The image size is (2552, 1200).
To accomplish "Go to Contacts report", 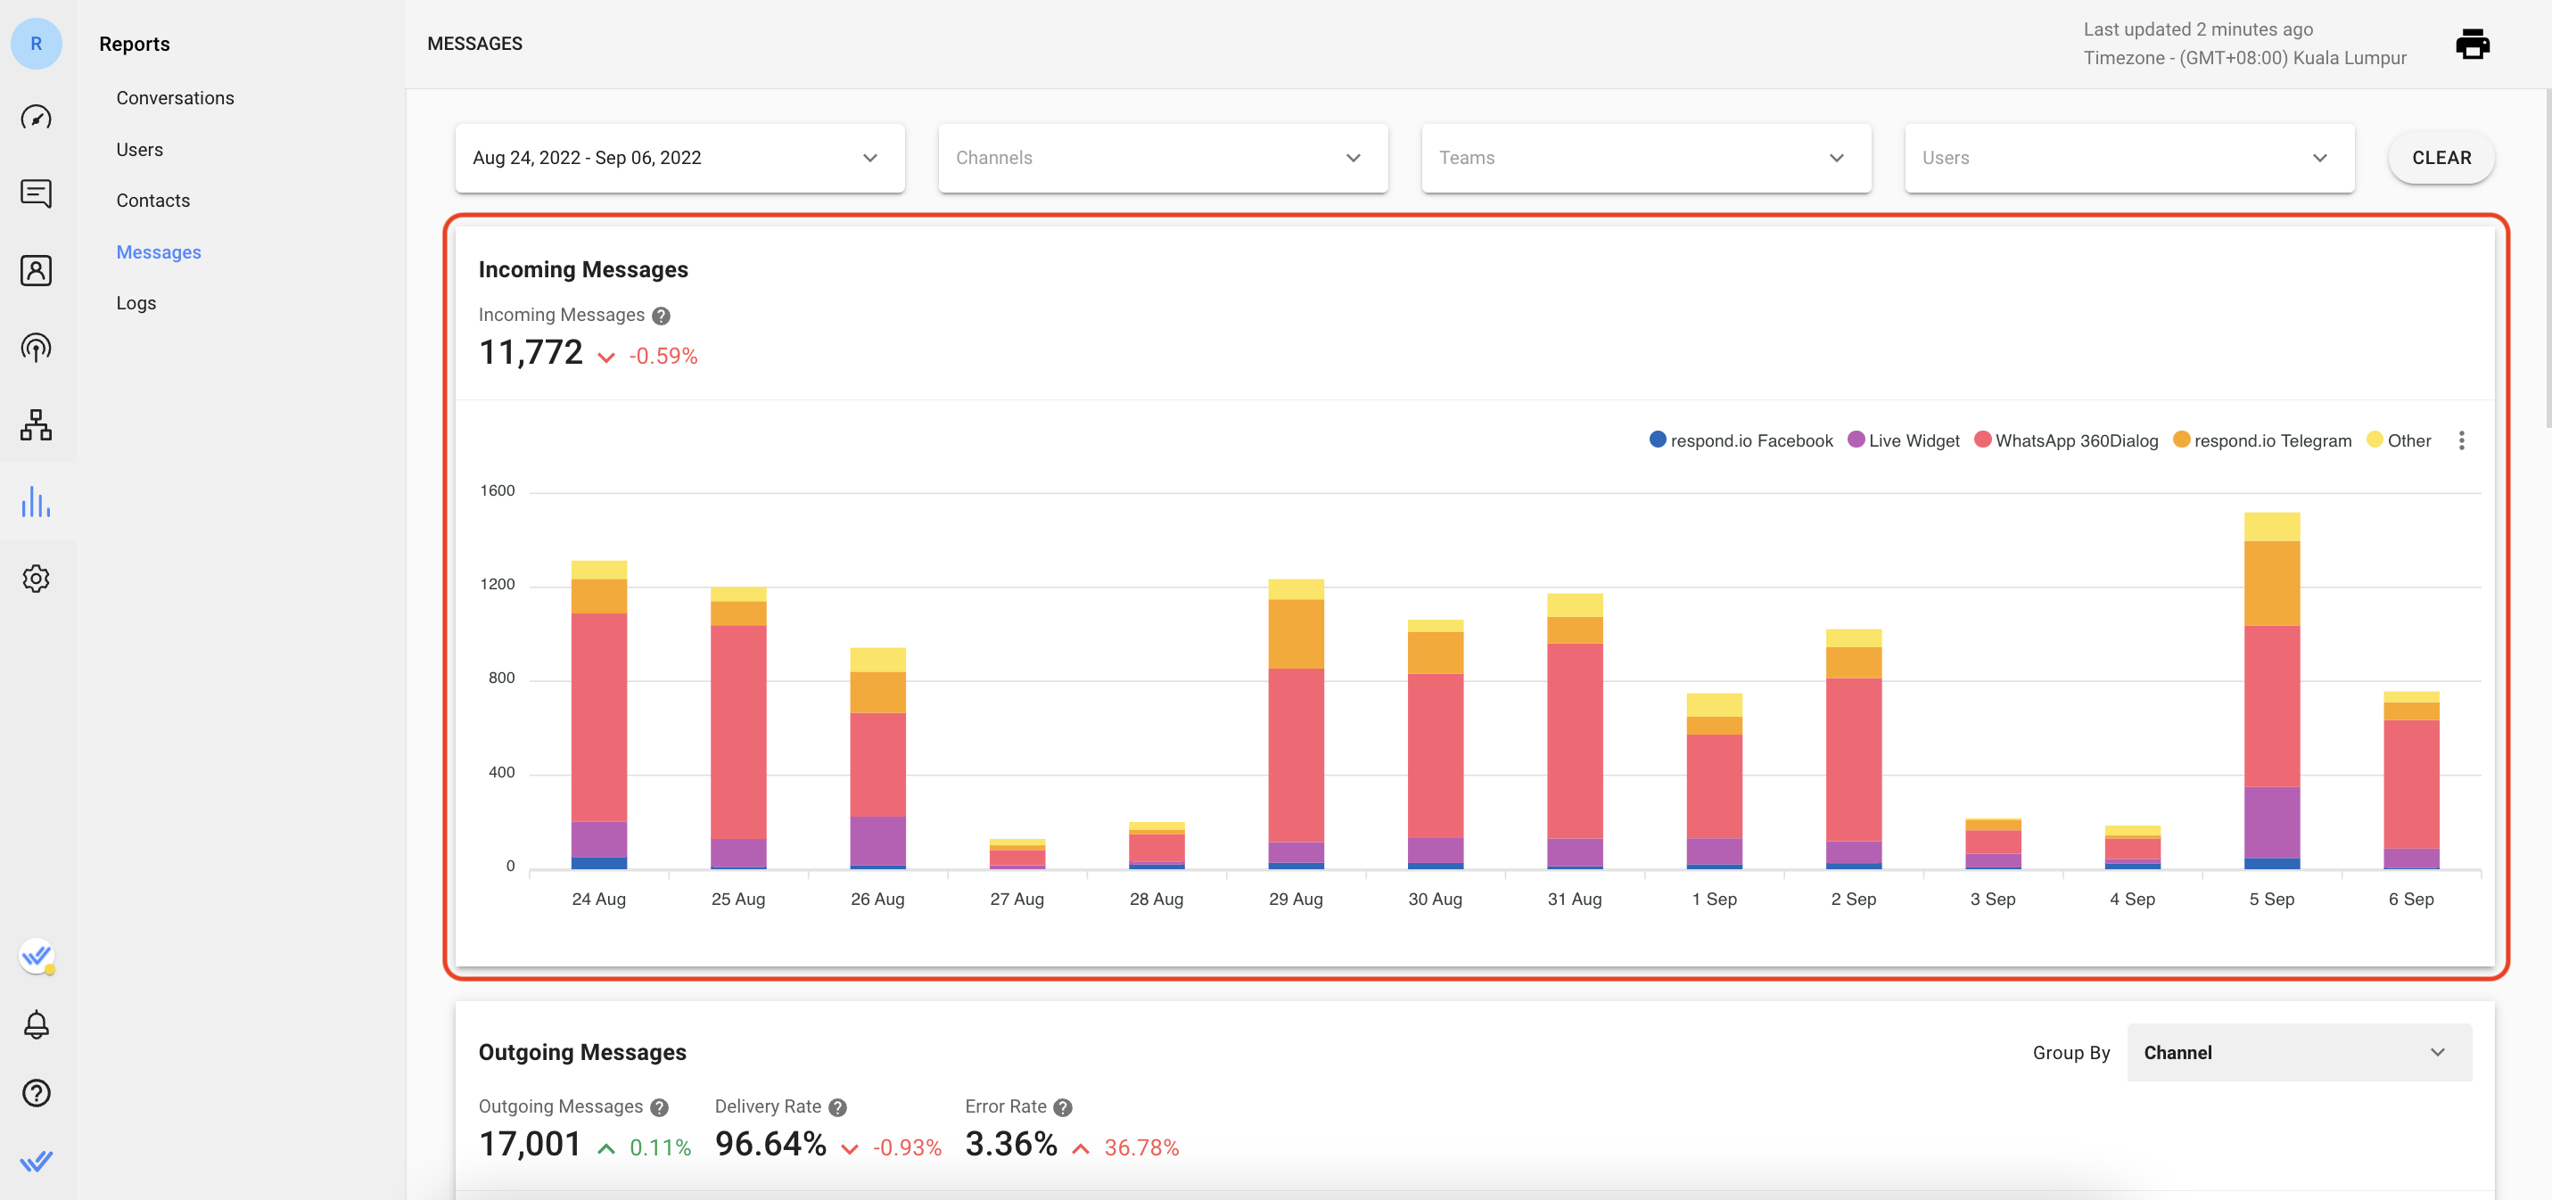I will (x=152, y=201).
